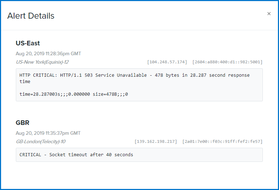279x190 pixels.
Task: Click the Alert Details heading
Action: tap(31, 16)
